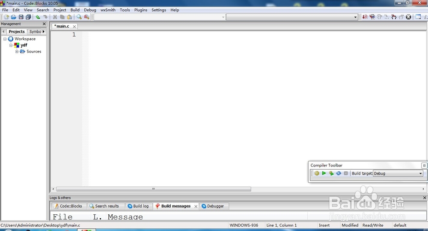
Task: Switch to the Projects tab
Action: click(17, 32)
